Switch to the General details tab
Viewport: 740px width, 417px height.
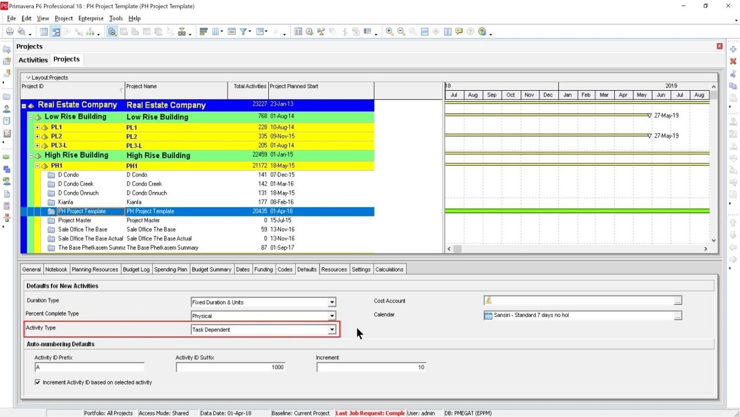pyautogui.click(x=31, y=270)
